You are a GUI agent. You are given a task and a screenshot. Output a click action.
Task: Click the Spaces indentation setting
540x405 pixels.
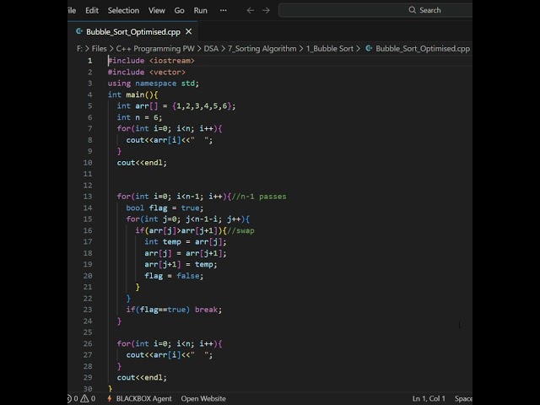[463, 399]
